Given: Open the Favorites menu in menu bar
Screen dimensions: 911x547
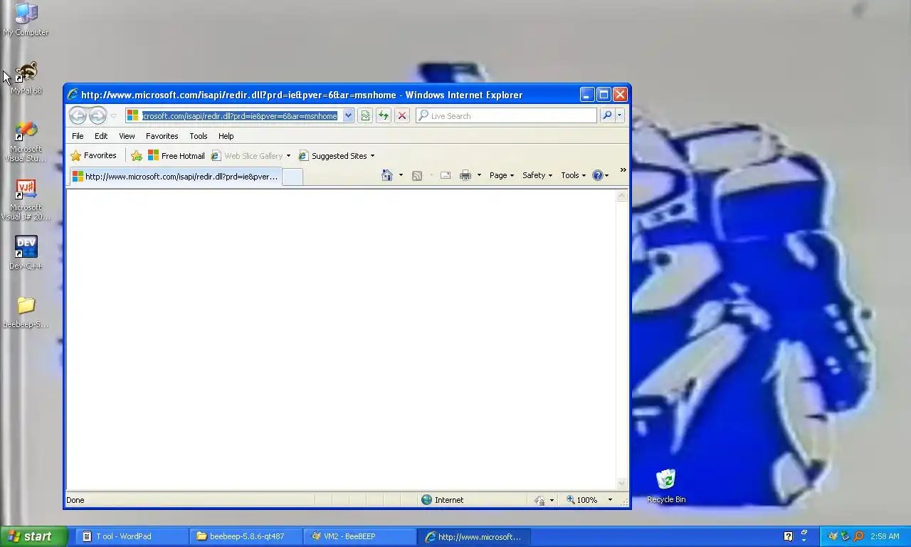Looking at the screenshot, I should pyautogui.click(x=162, y=136).
